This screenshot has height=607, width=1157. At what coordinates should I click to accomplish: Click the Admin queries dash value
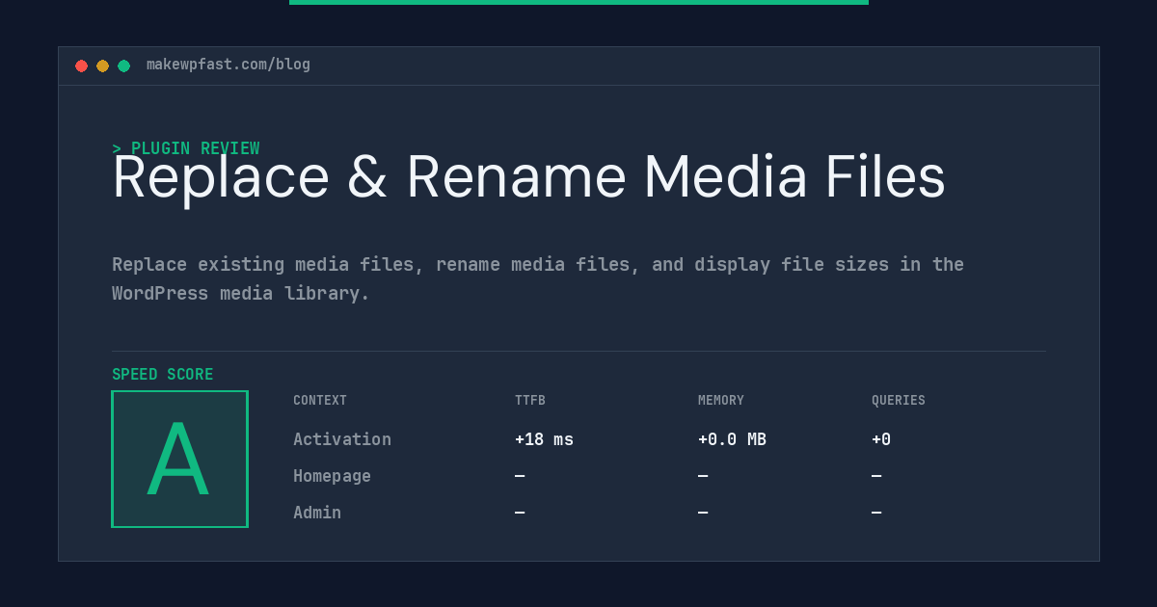876,513
